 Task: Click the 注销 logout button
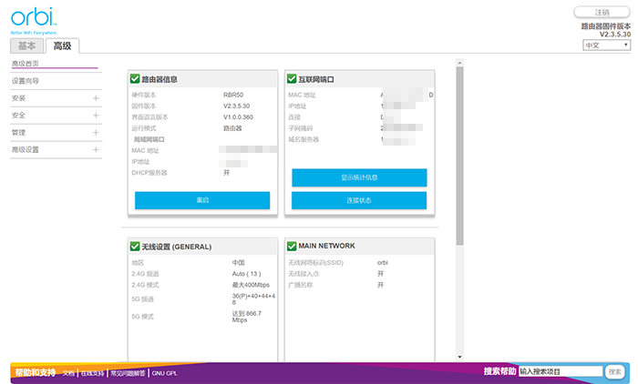602,12
